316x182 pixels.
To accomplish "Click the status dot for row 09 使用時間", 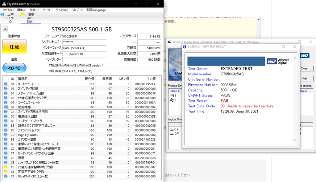I will (6, 107).
